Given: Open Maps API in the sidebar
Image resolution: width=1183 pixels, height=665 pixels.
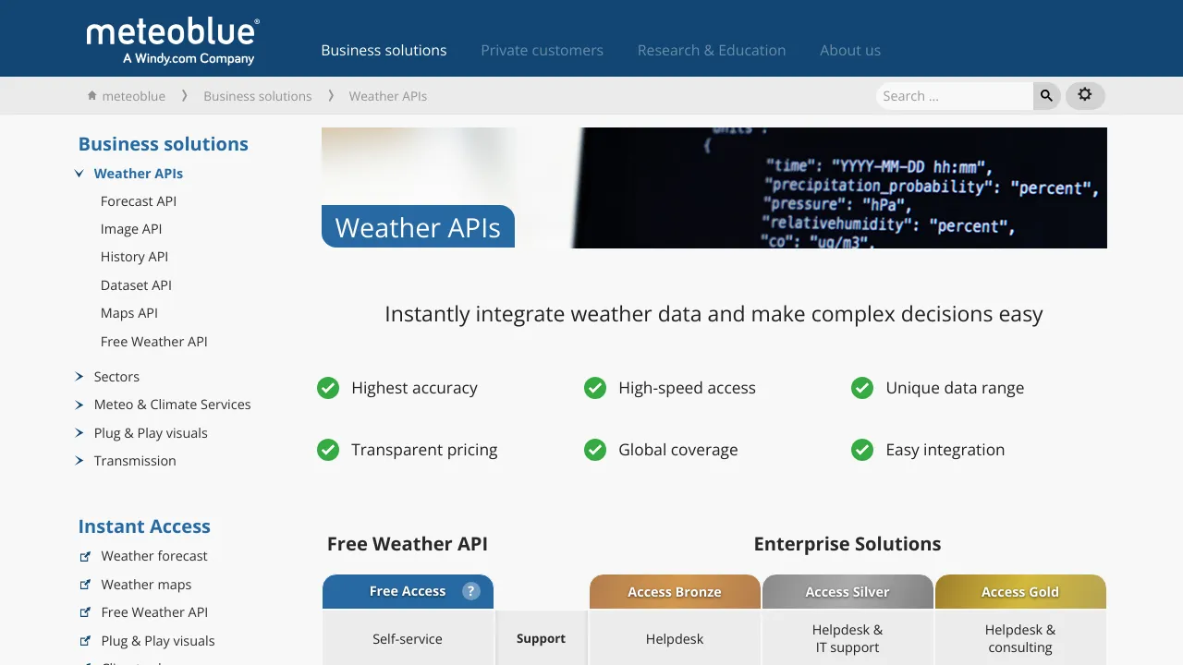Looking at the screenshot, I should [x=129, y=313].
